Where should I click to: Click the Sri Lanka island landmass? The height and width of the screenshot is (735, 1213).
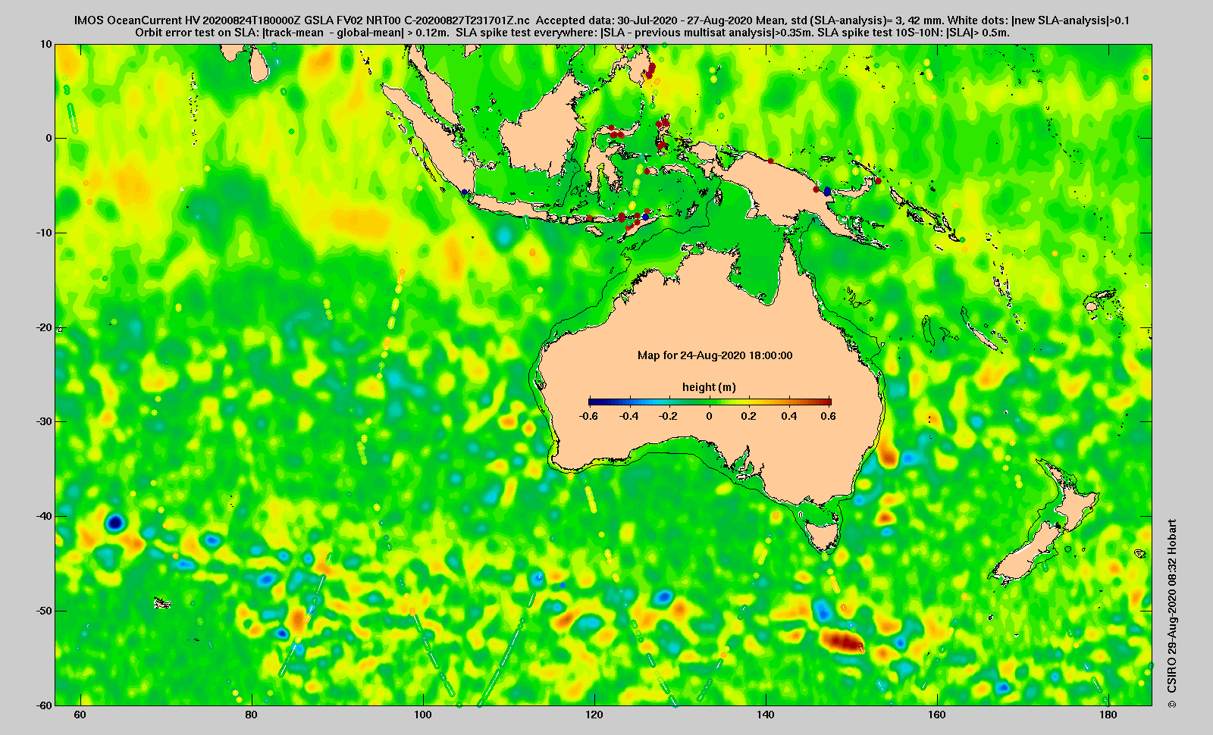[x=259, y=67]
